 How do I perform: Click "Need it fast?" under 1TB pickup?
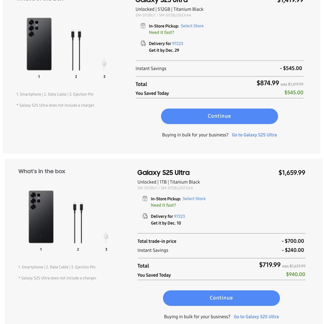pos(163,205)
